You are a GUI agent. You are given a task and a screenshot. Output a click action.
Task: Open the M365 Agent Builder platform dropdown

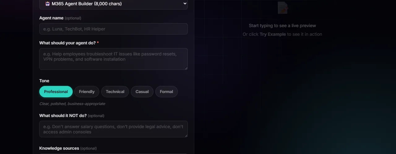tap(113, 4)
